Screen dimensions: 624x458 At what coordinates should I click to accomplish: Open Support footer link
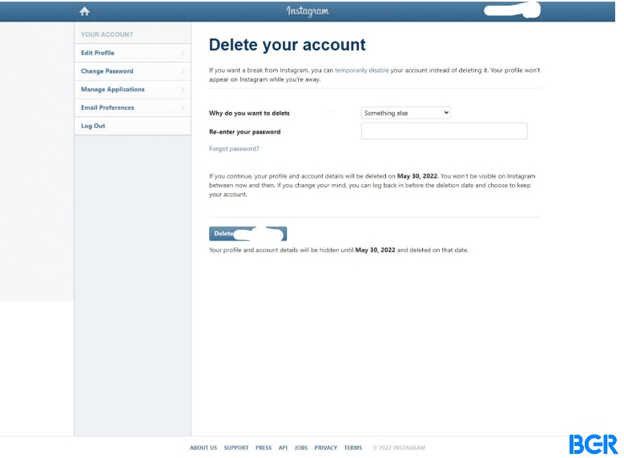(x=236, y=448)
